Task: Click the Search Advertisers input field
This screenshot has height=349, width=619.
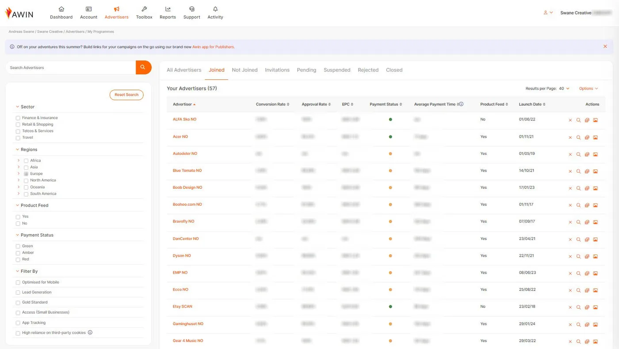Action: [x=71, y=68]
